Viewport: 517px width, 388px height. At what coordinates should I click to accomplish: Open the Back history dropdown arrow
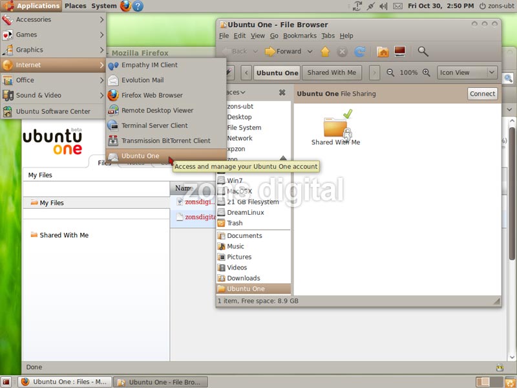[255, 52]
